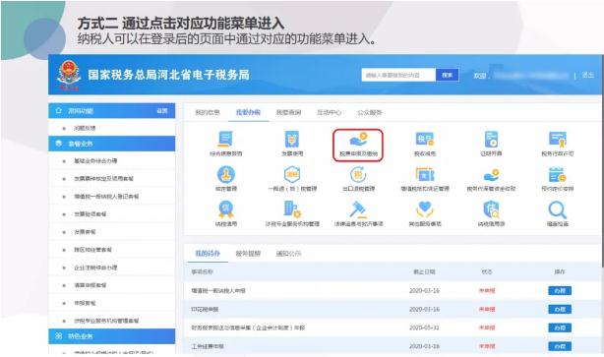Screen dimensions: 604x357
Task: Open the heart icon 其他服务事项
Action: coord(425,214)
